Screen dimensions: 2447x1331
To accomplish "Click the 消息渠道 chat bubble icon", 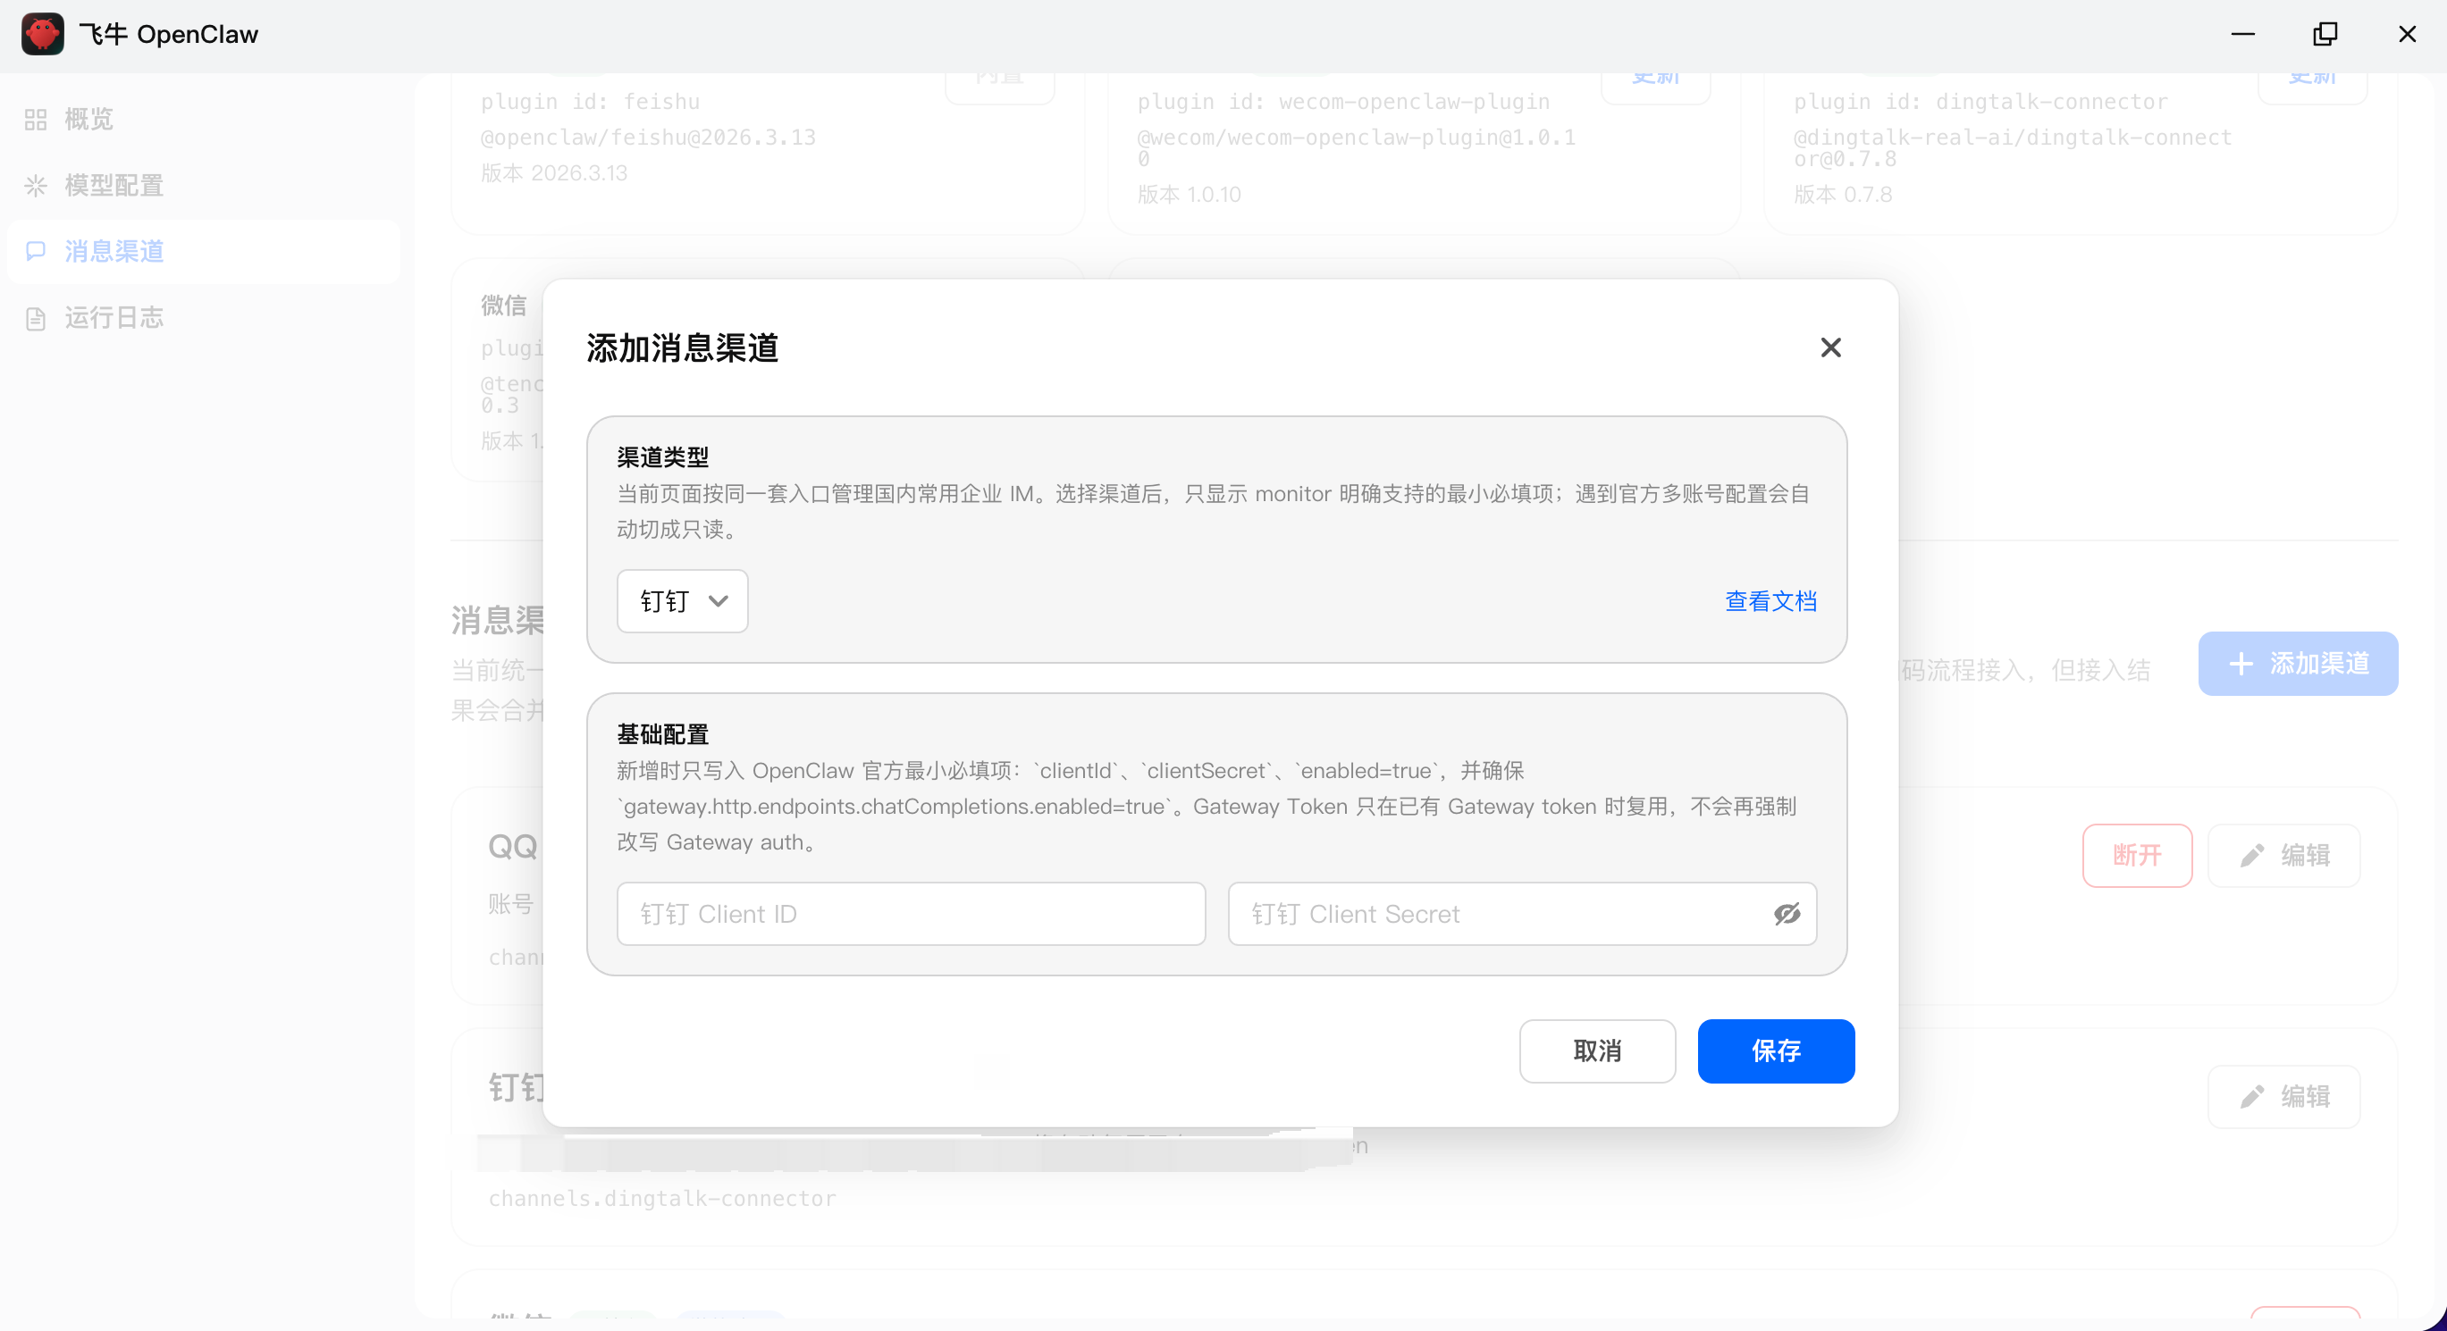I will (x=36, y=252).
